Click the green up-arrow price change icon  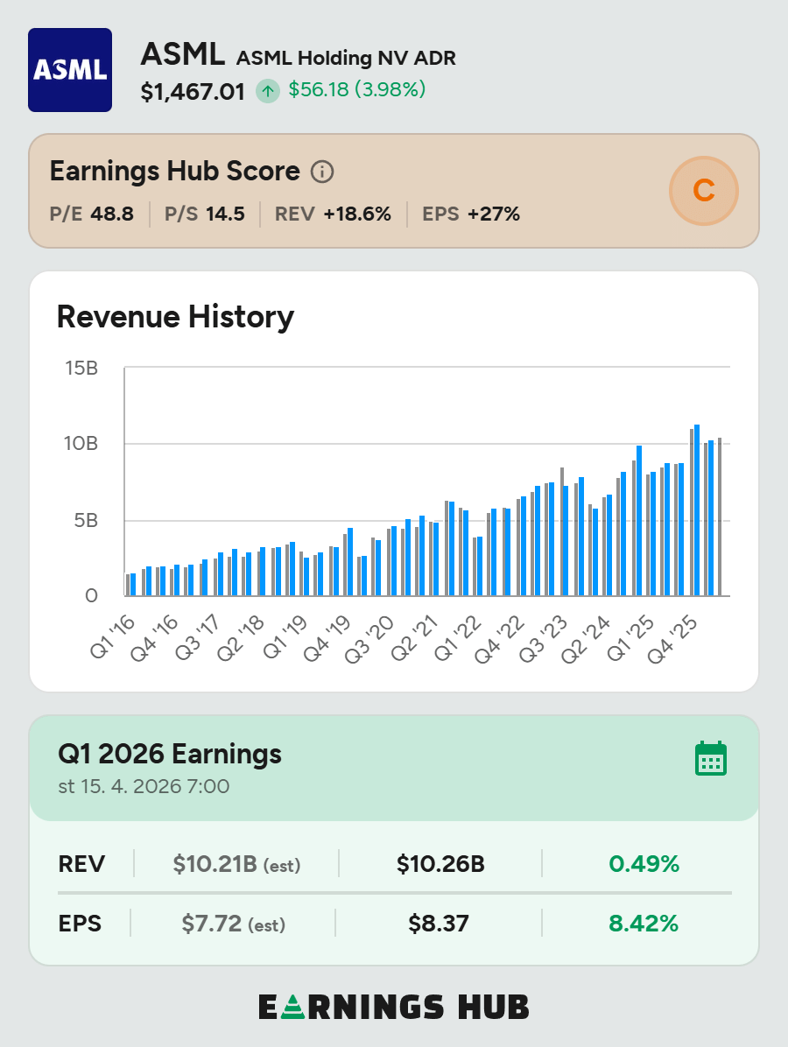pyautogui.click(x=268, y=91)
